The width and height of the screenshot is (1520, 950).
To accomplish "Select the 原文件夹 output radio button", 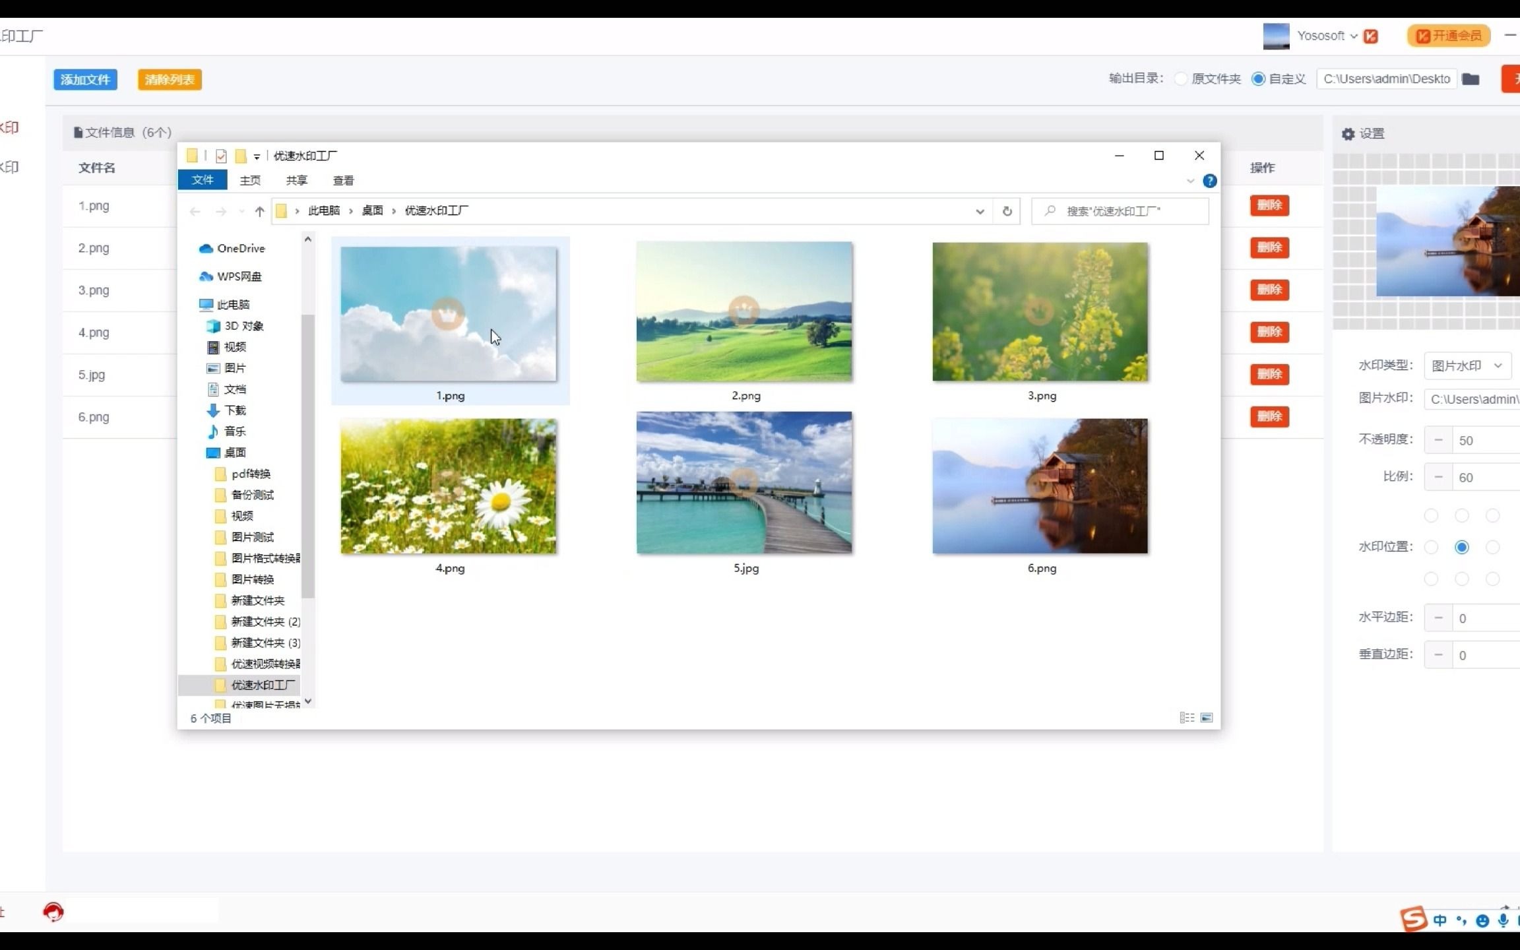I will 1181,79.
